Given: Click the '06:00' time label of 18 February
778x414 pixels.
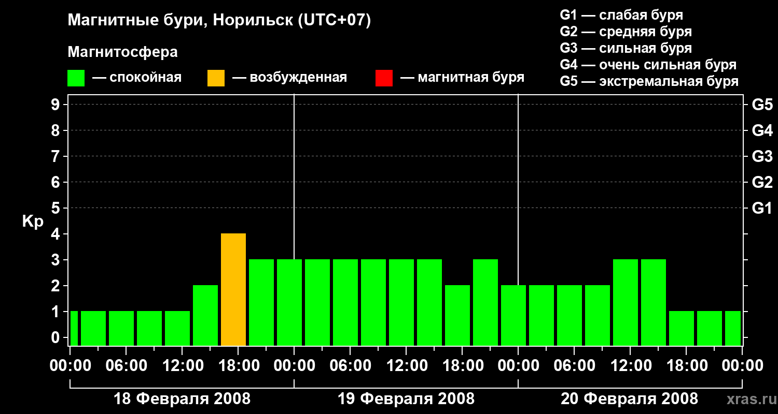Looking at the screenshot, I should tap(126, 366).
